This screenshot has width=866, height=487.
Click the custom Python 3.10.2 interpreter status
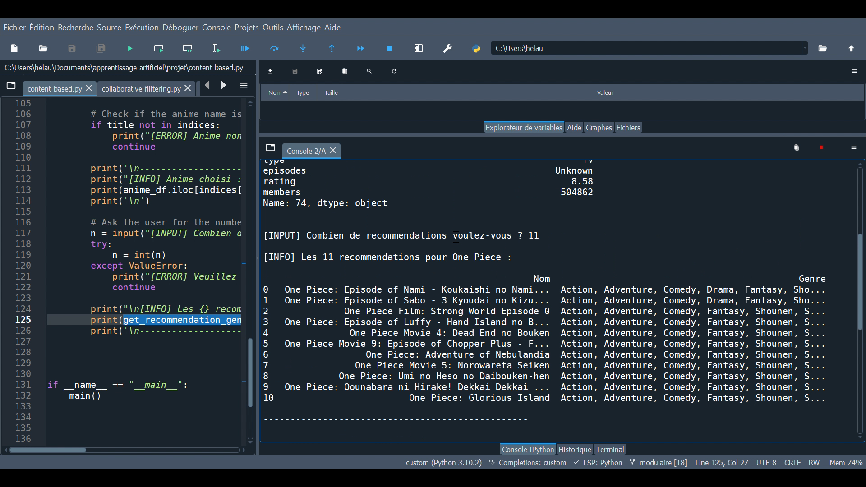[444, 463]
